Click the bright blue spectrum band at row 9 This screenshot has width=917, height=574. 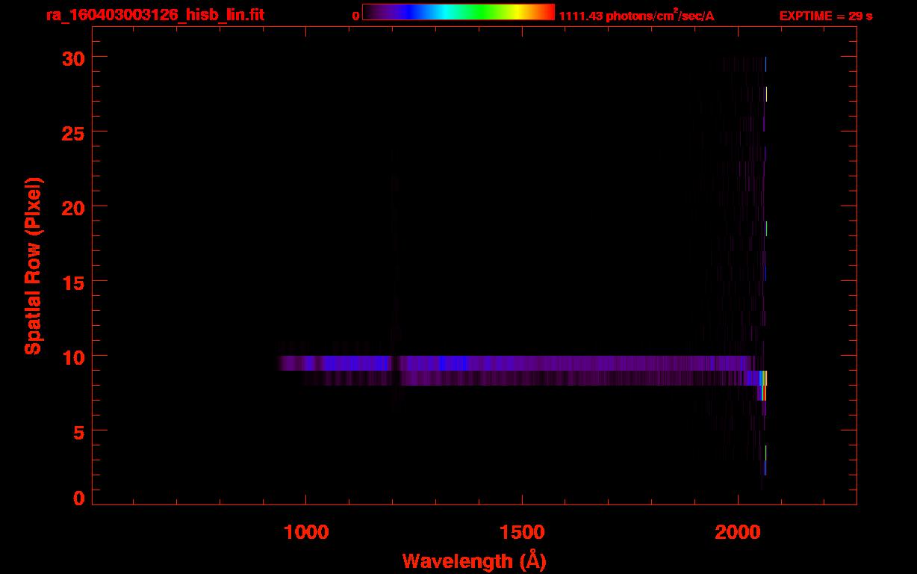point(515,363)
